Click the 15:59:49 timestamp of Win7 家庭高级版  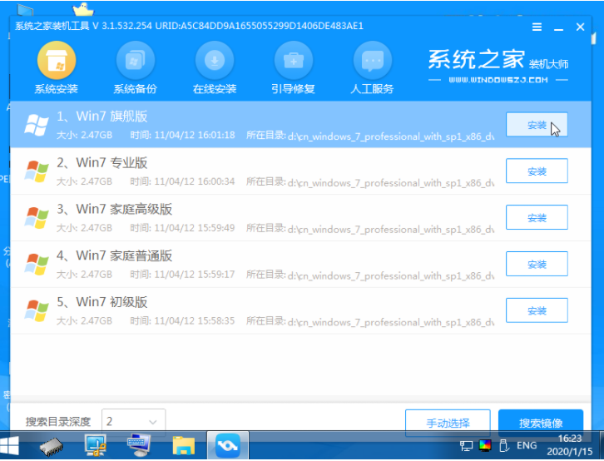(182, 228)
